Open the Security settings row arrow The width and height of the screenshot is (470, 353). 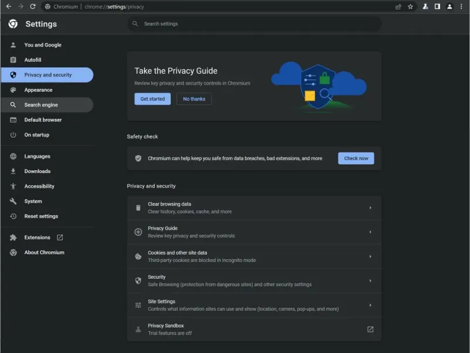pyautogui.click(x=370, y=281)
